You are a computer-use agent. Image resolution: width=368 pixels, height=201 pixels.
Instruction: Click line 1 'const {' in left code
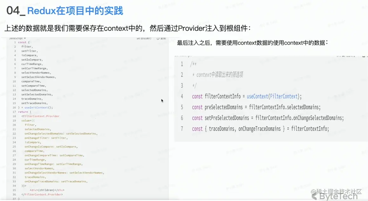(x=24, y=42)
